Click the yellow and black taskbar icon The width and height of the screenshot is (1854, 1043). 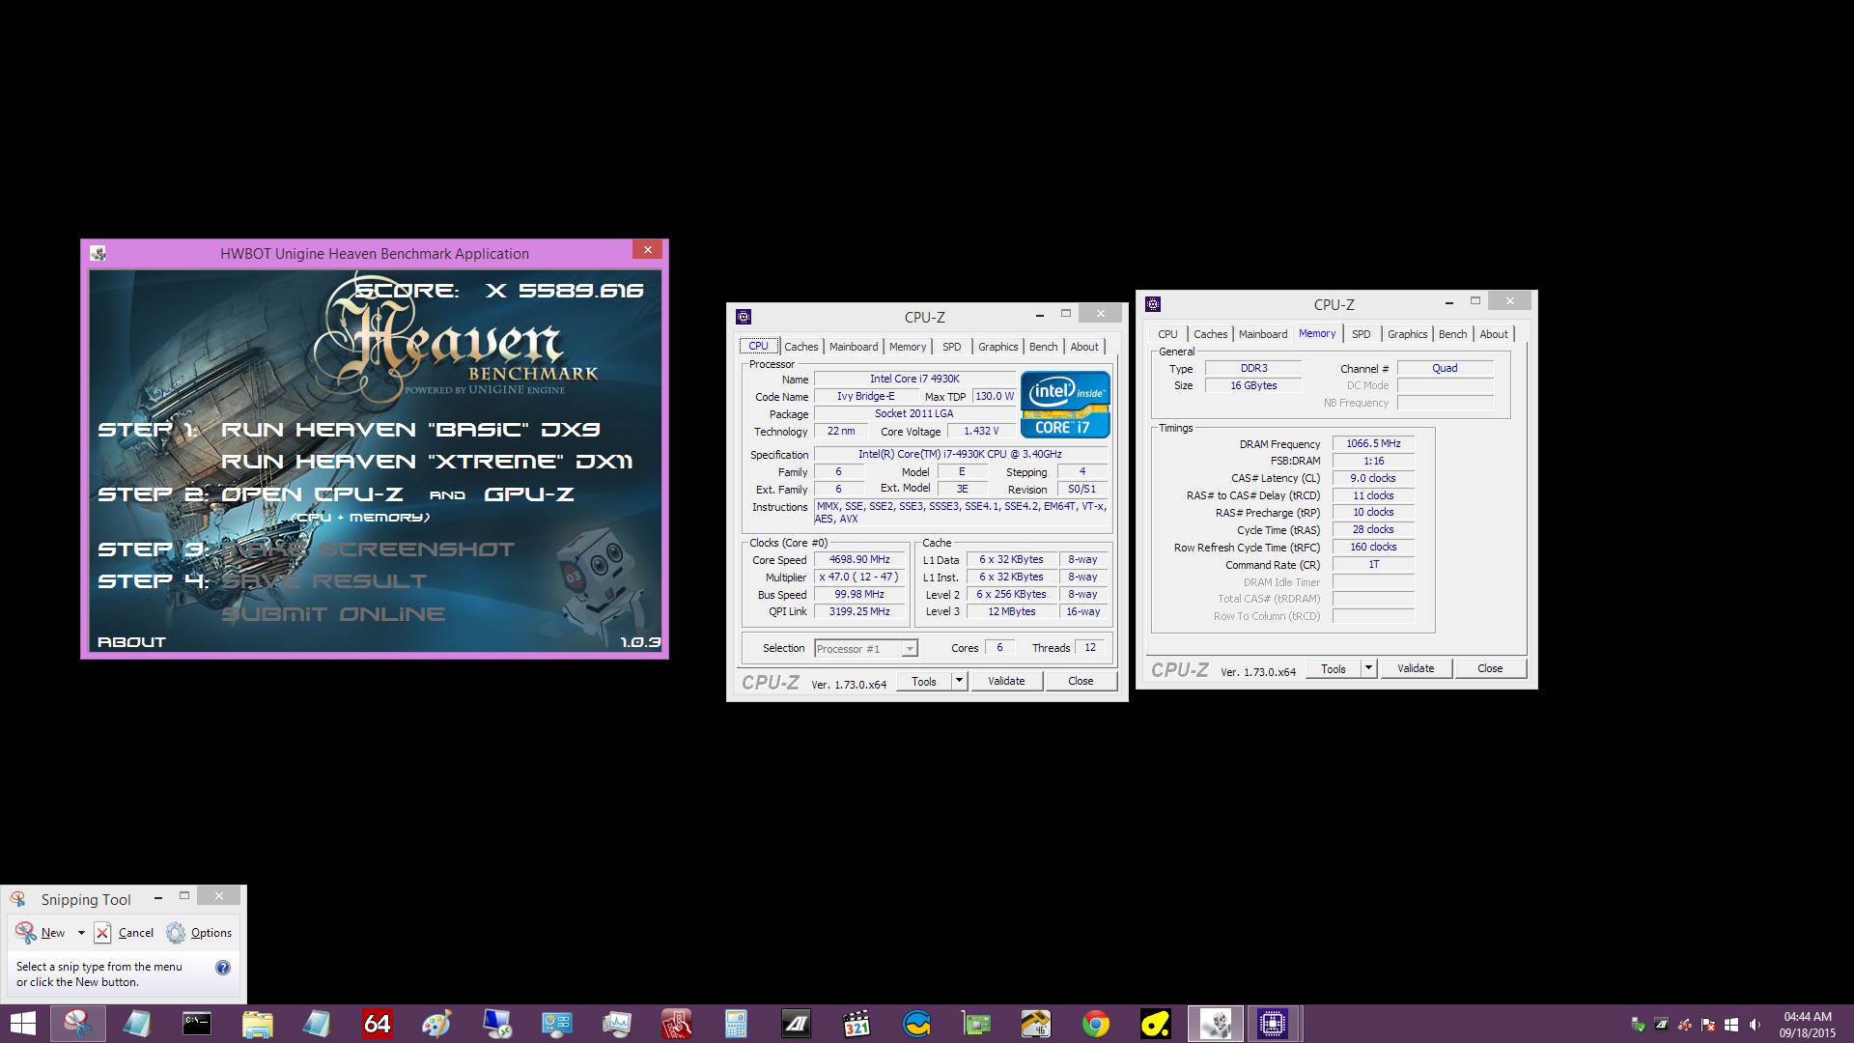[x=1156, y=1024]
